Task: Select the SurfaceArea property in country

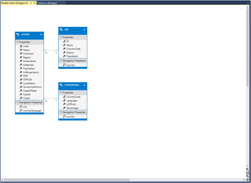Action: coord(30,61)
